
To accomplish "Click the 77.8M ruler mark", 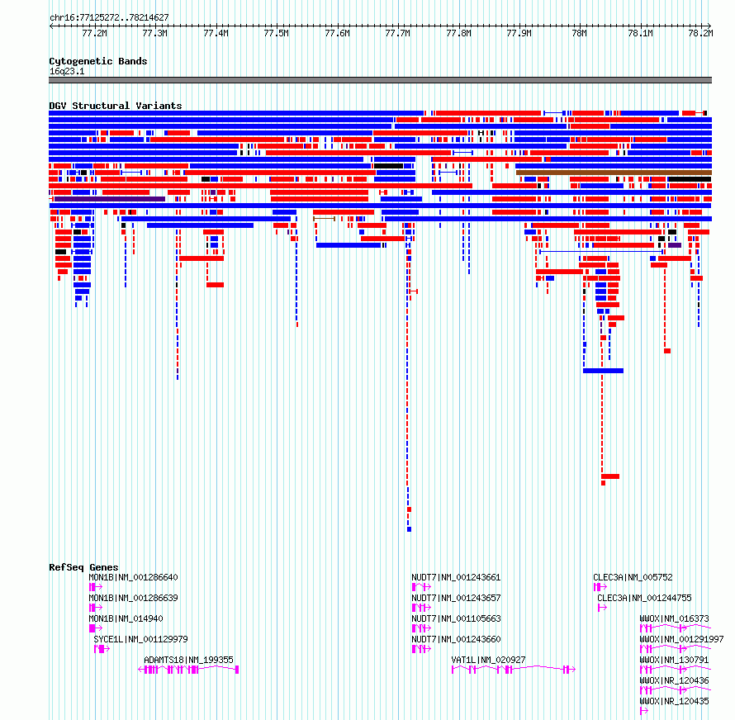I will (x=459, y=33).
